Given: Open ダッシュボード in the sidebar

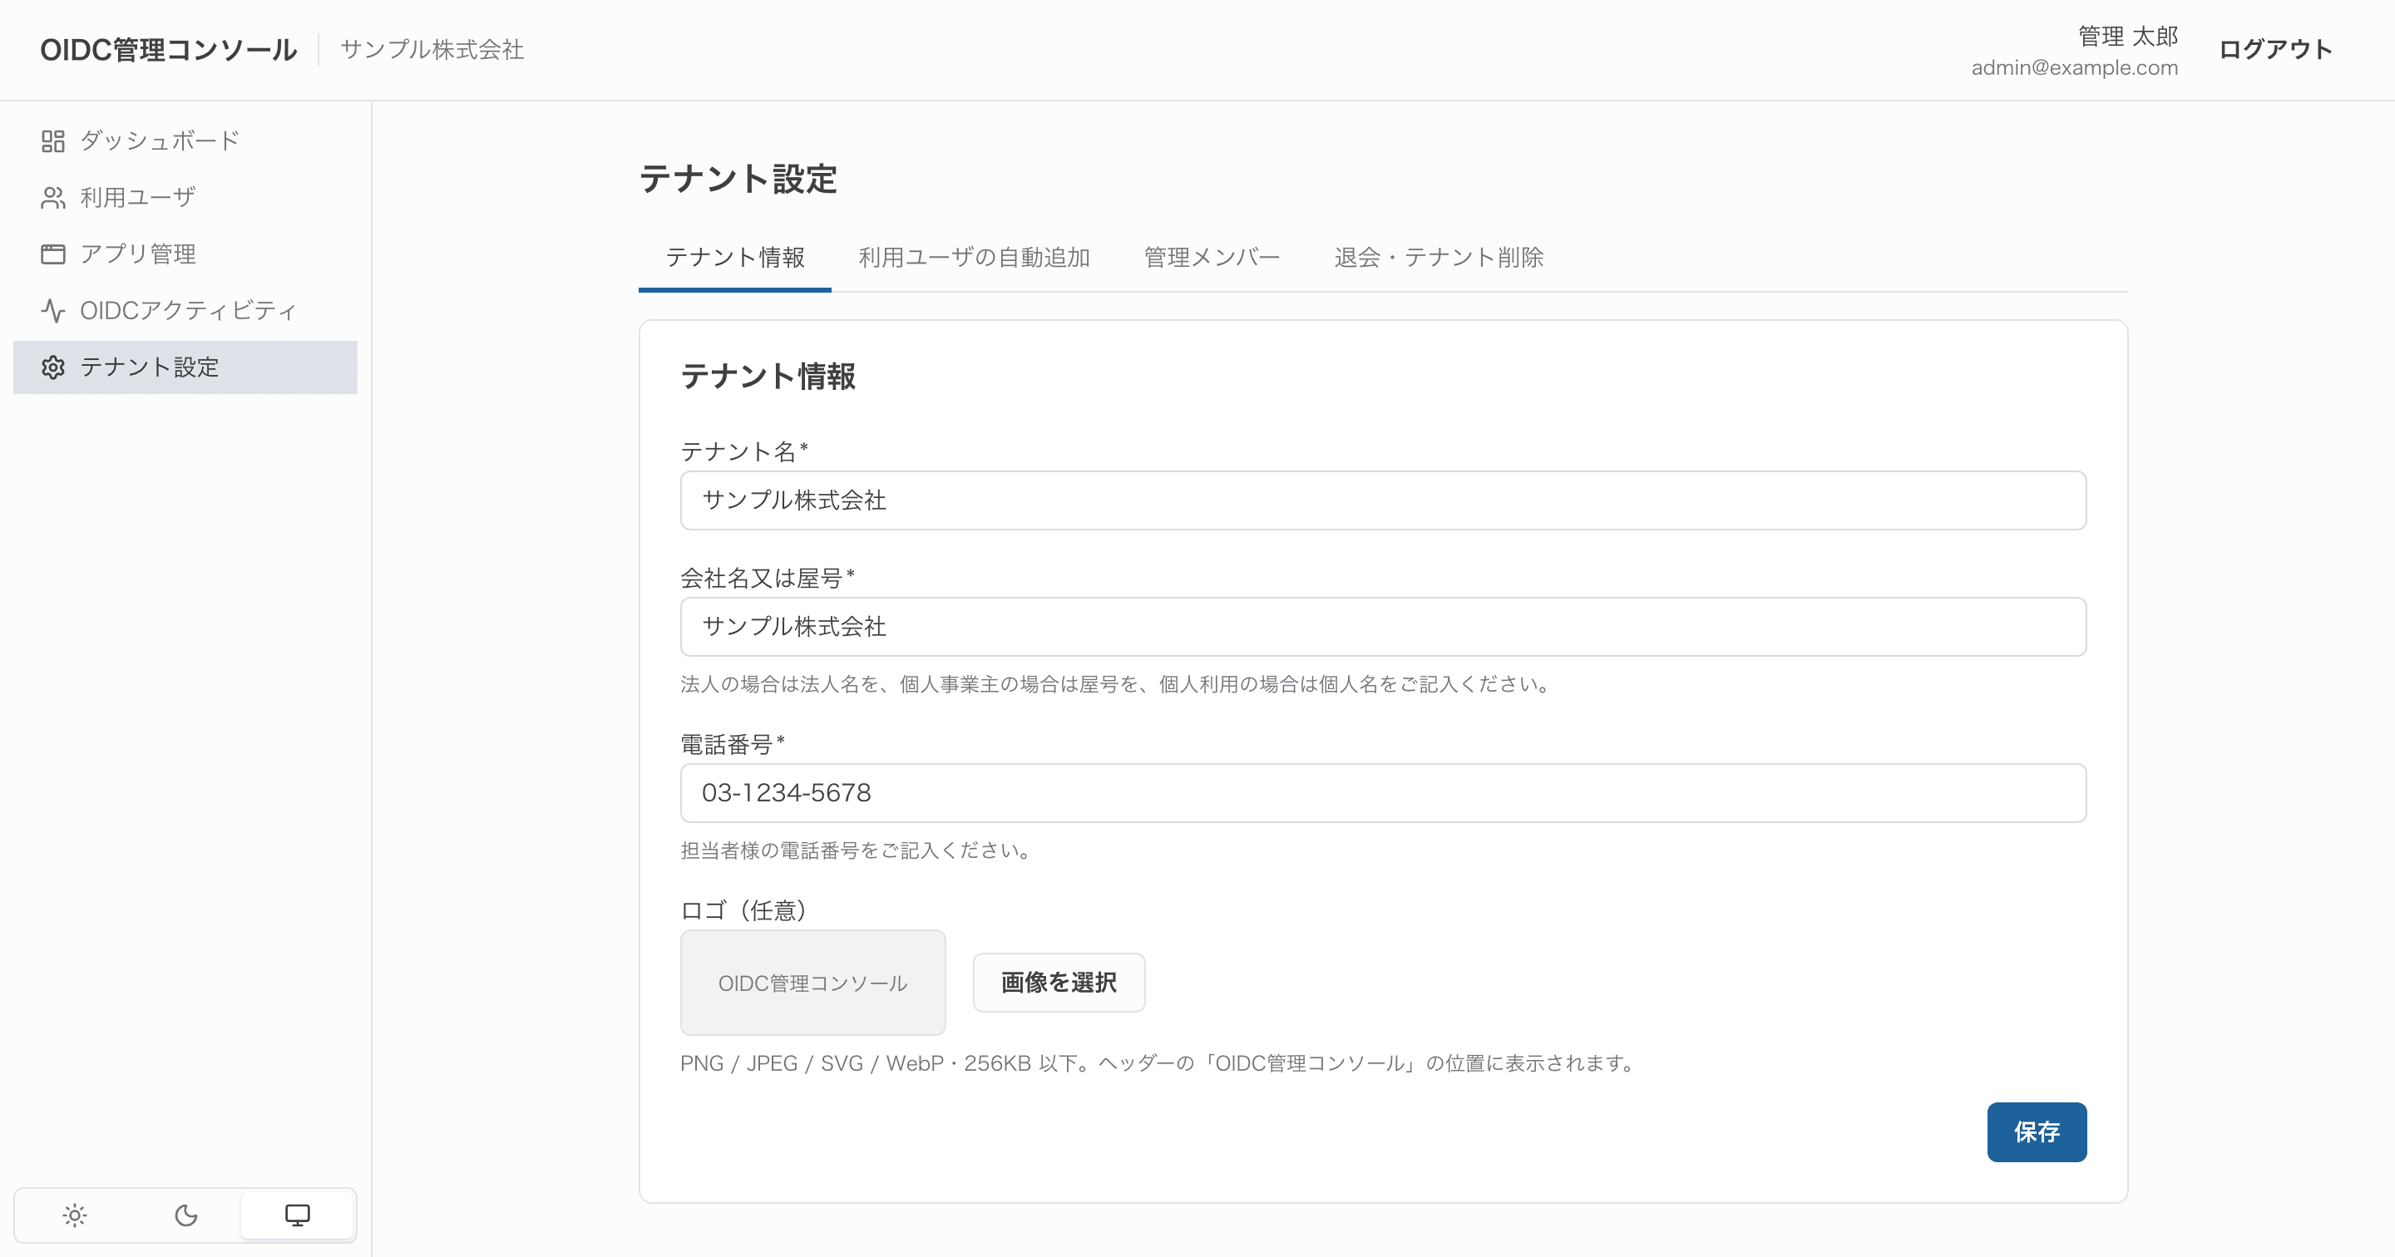Looking at the screenshot, I should (x=185, y=141).
